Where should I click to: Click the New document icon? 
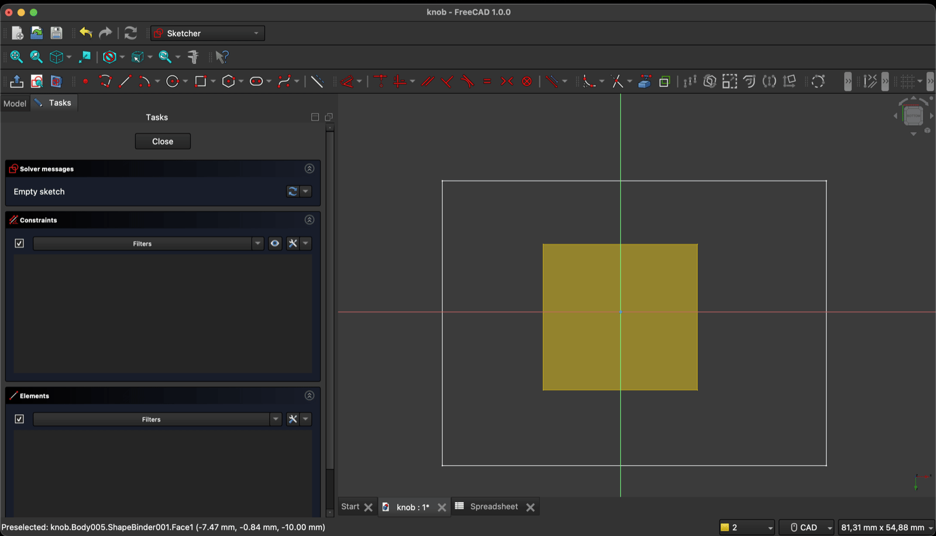point(17,33)
